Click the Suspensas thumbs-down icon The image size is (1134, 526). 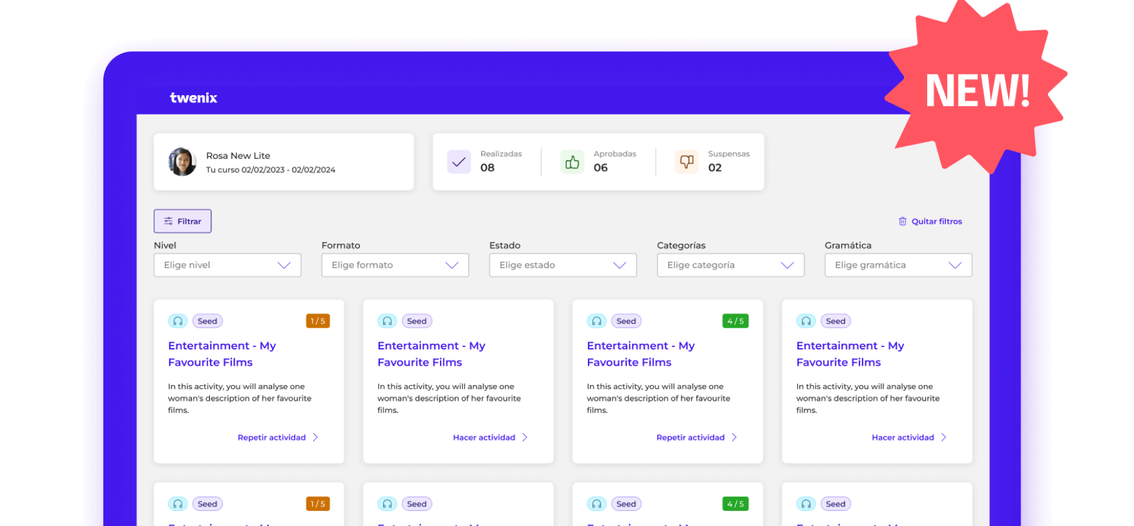tap(686, 162)
